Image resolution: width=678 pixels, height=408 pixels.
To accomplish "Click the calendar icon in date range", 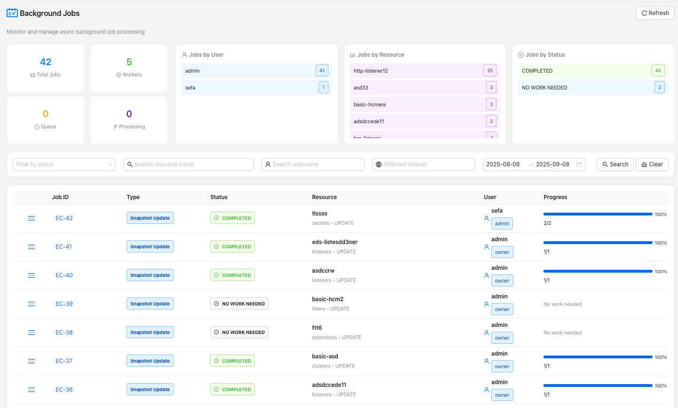I will pos(579,164).
